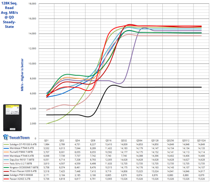Screen dimensions: 212x195
Task: Click the QD4 column header
Action: tap(77, 140)
